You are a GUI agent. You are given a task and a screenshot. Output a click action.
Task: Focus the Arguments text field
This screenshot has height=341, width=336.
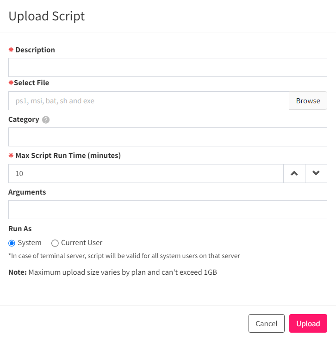168,209
